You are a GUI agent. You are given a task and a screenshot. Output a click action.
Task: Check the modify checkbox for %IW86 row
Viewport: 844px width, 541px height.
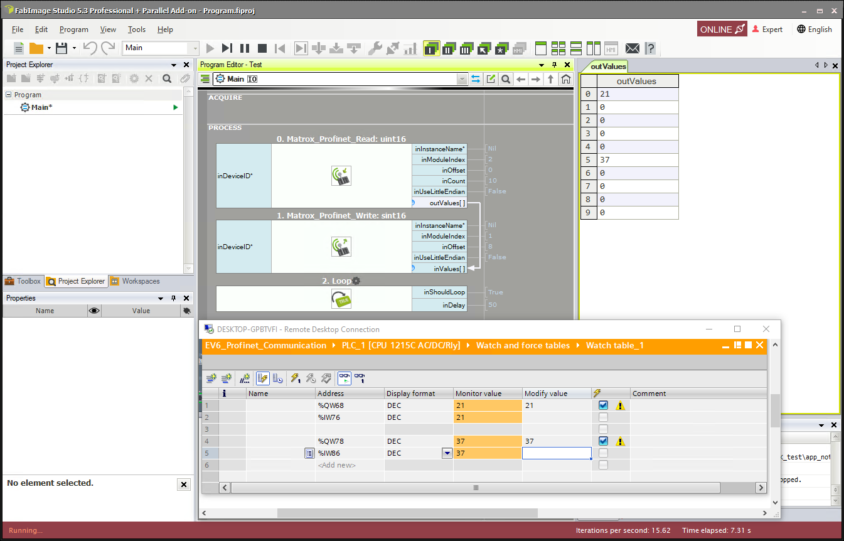(x=603, y=453)
